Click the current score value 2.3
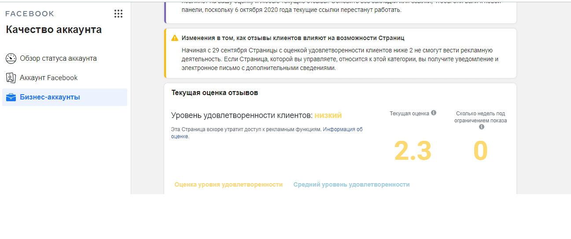Image resolution: width=571 pixels, height=239 pixels. pyautogui.click(x=413, y=151)
